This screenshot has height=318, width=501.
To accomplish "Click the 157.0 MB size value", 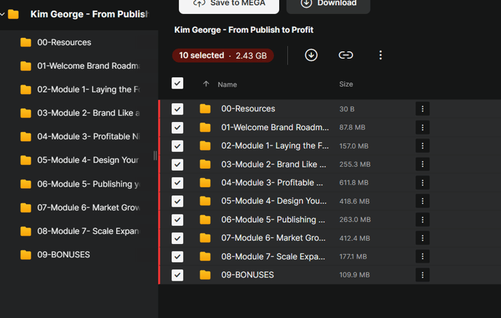I will 353,146.
